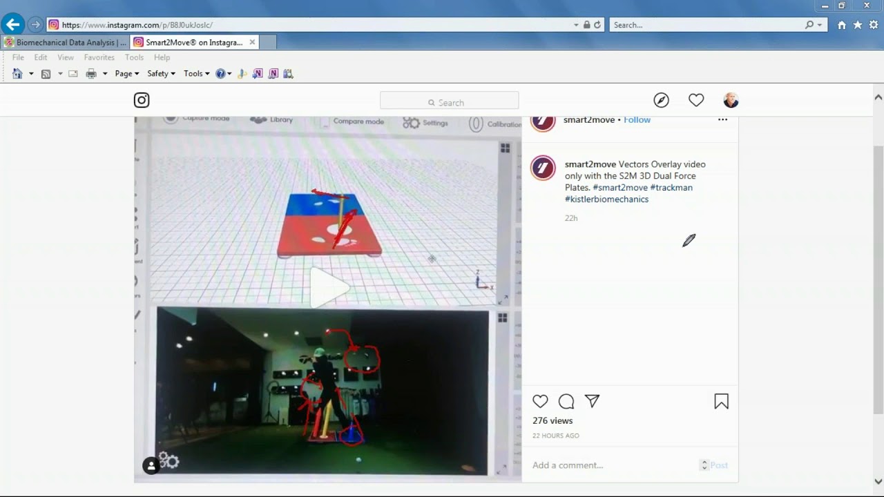
Task: Open the #kistlerbiomechanics hashtag link
Action: click(606, 199)
